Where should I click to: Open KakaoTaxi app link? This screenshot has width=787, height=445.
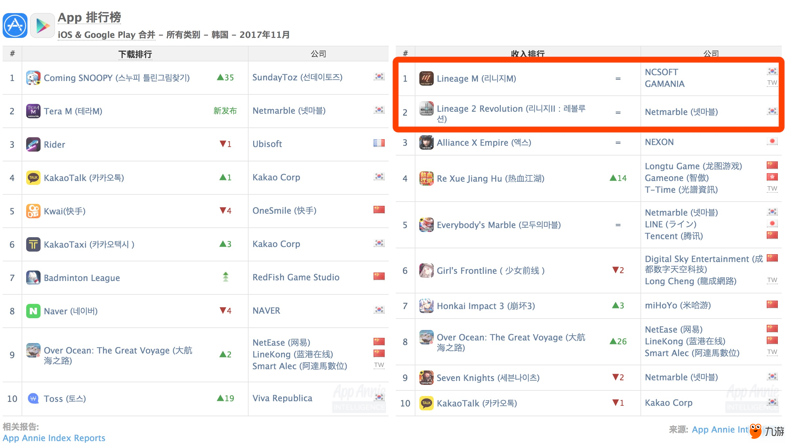click(89, 244)
